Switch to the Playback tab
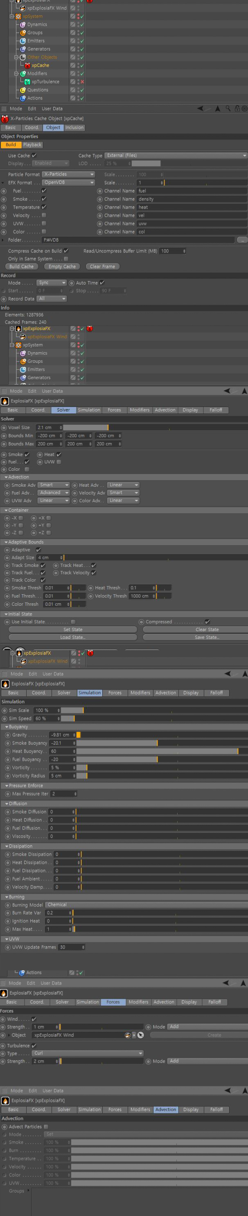The height and width of the screenshot is (1216, 248). point(32,145)
